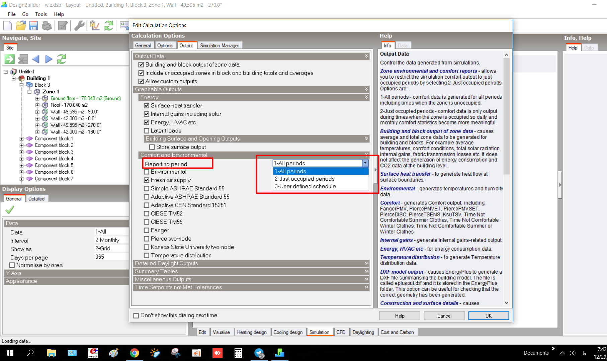This screenshot has height=361, width=607.
Task: Select Roof - 170.040 m2 in tree
Action: [x=69, y=105]
